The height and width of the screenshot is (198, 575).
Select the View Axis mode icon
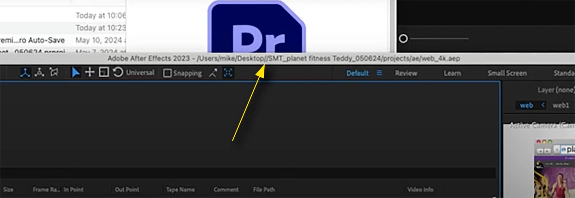[x=54, y=72]
